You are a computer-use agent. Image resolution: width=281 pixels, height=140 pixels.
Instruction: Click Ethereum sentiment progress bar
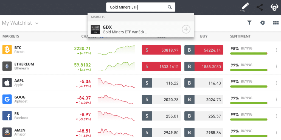click(x=249, y=70)
